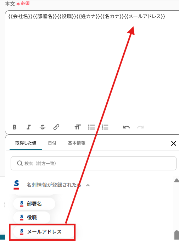
Task: Insert the 役職 value
Action: pyautogui.click(x=32, y=217)
